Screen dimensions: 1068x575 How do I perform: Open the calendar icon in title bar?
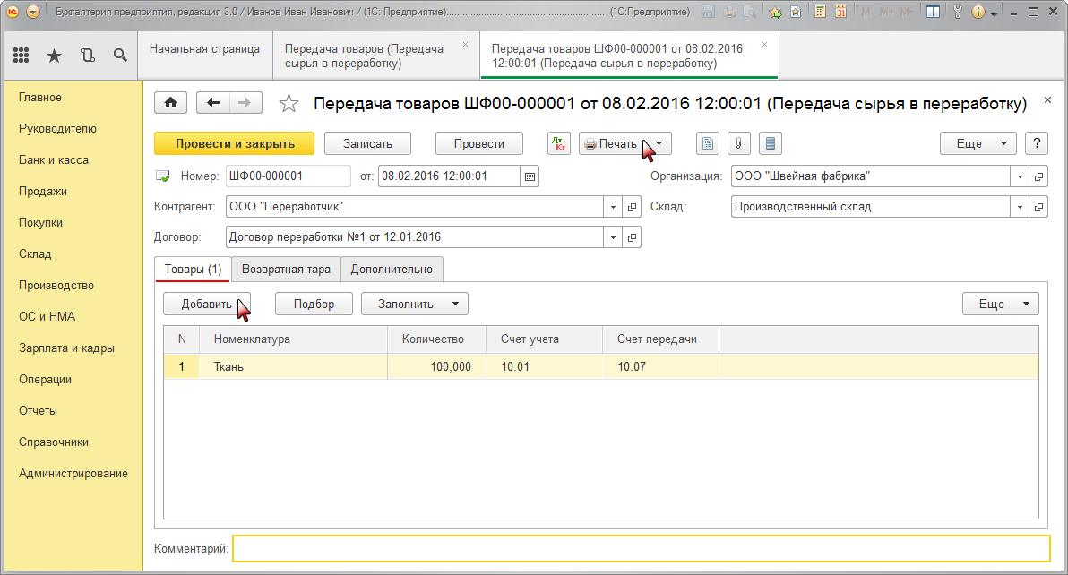click(x=840, y=13)
